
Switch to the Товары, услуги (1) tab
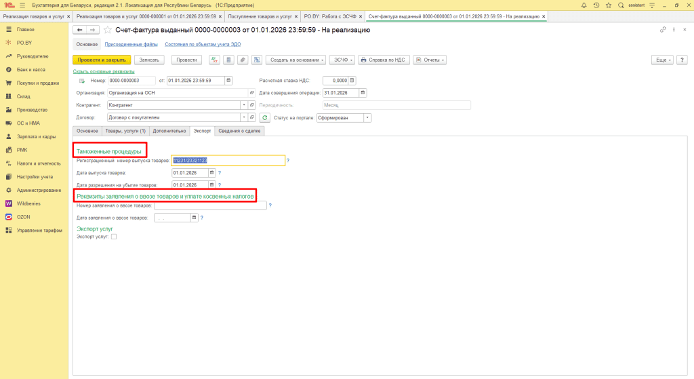pos(125,131)
